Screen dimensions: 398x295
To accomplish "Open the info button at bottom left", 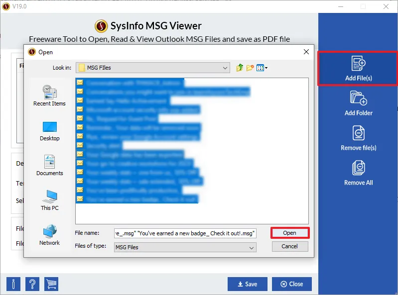I will click(13, 284).
